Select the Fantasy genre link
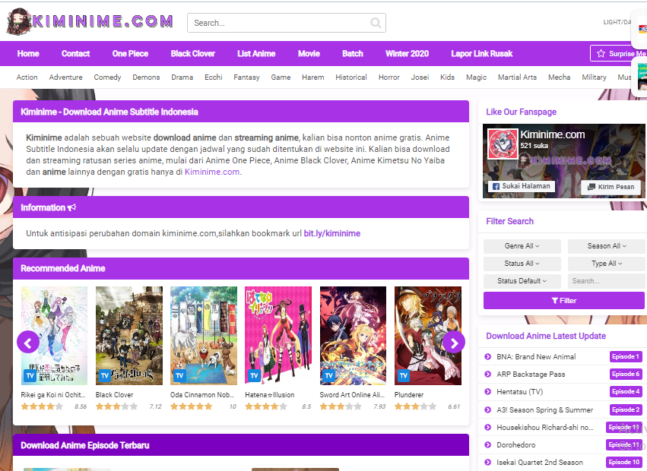The image size is (647, 471). [246, 77]
